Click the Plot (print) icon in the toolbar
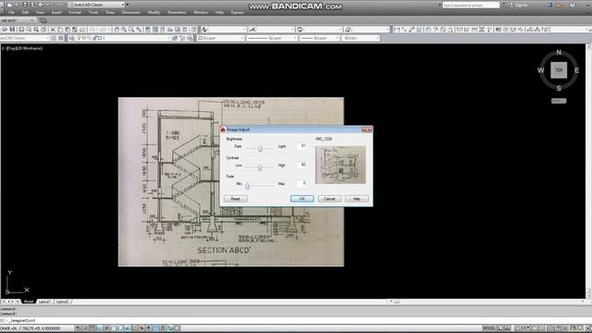The height and width of the screenshot is (333, 592). (22, 30)
